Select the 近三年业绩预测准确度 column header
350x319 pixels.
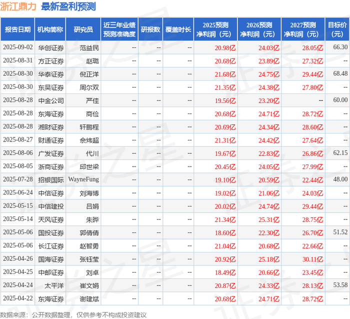119,29
